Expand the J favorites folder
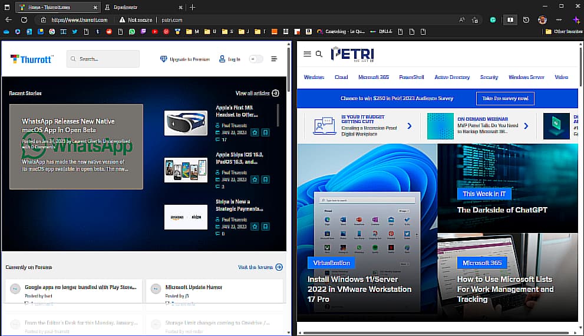584x336 pixels. click(x=244, y=32)
